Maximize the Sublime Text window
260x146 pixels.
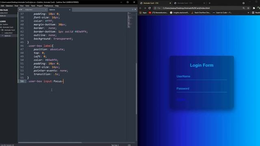coord(128,2)
